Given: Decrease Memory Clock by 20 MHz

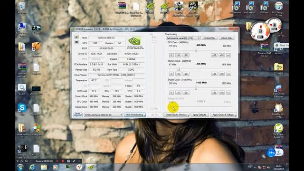Looking at the screenshot, I should coord(186,74).
